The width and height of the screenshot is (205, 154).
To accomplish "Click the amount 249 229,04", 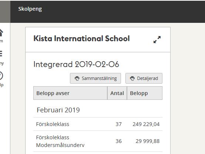I will (x=146, y=124).
